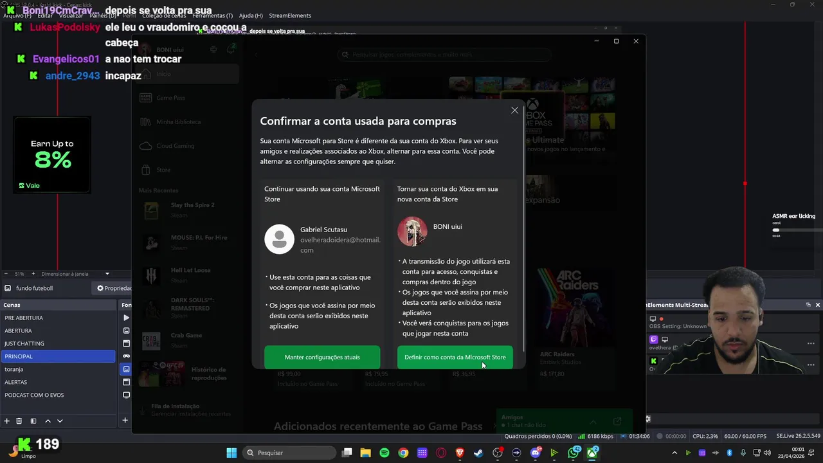Move scene down with arrow icon
The image size is (823, 463).
pos(60,421)
